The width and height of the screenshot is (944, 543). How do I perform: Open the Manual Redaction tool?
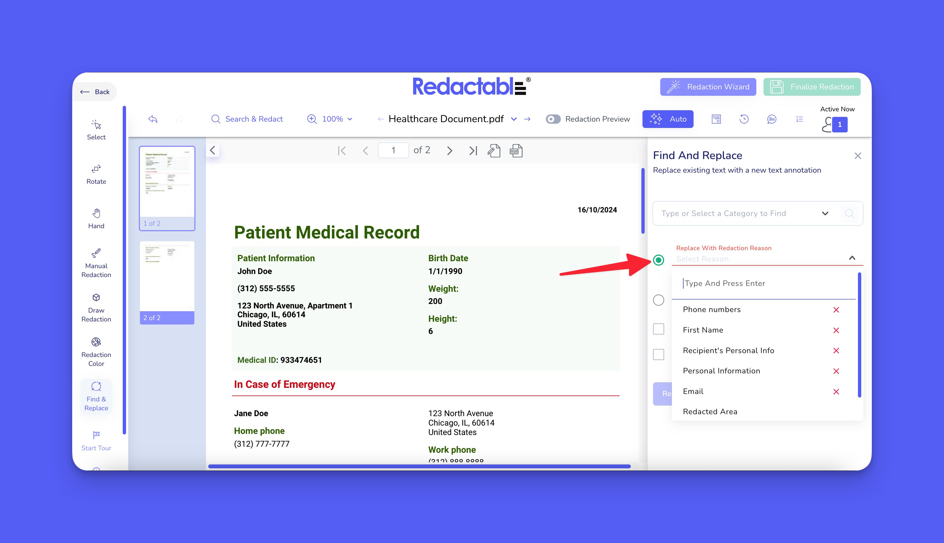tap(96, 263)
